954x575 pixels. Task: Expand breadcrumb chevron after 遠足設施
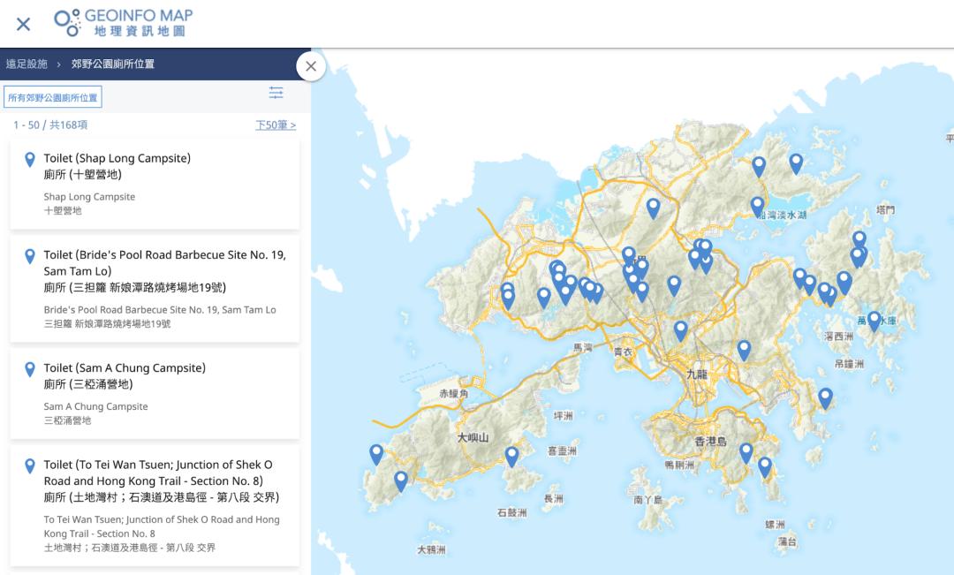[59, 64]
